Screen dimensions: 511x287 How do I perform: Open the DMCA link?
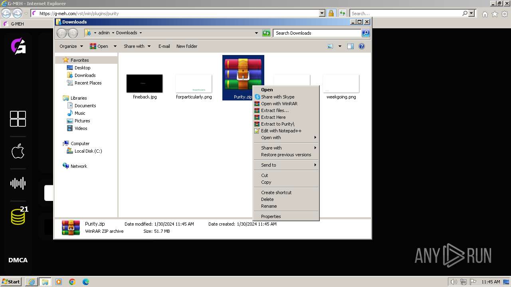click(x=18, y=260)
